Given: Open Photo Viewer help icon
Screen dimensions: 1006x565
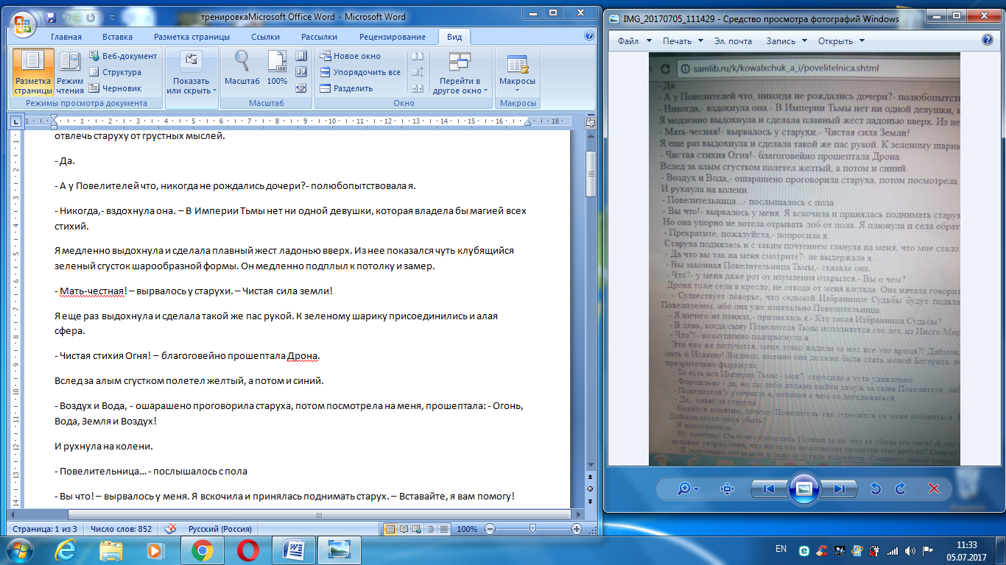Looking at the screenshot, I should (x=987, y=40).
